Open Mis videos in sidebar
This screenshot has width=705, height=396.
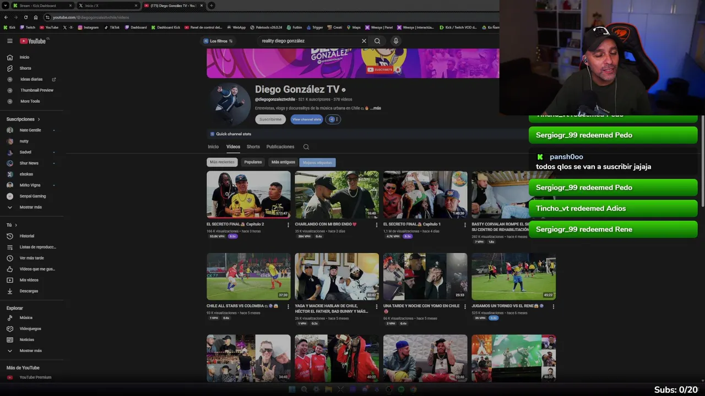point(29,280)
